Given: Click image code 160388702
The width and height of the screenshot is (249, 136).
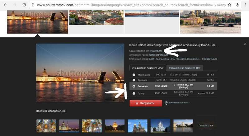Looking at the screenshot, I should [x=156, y=51].
